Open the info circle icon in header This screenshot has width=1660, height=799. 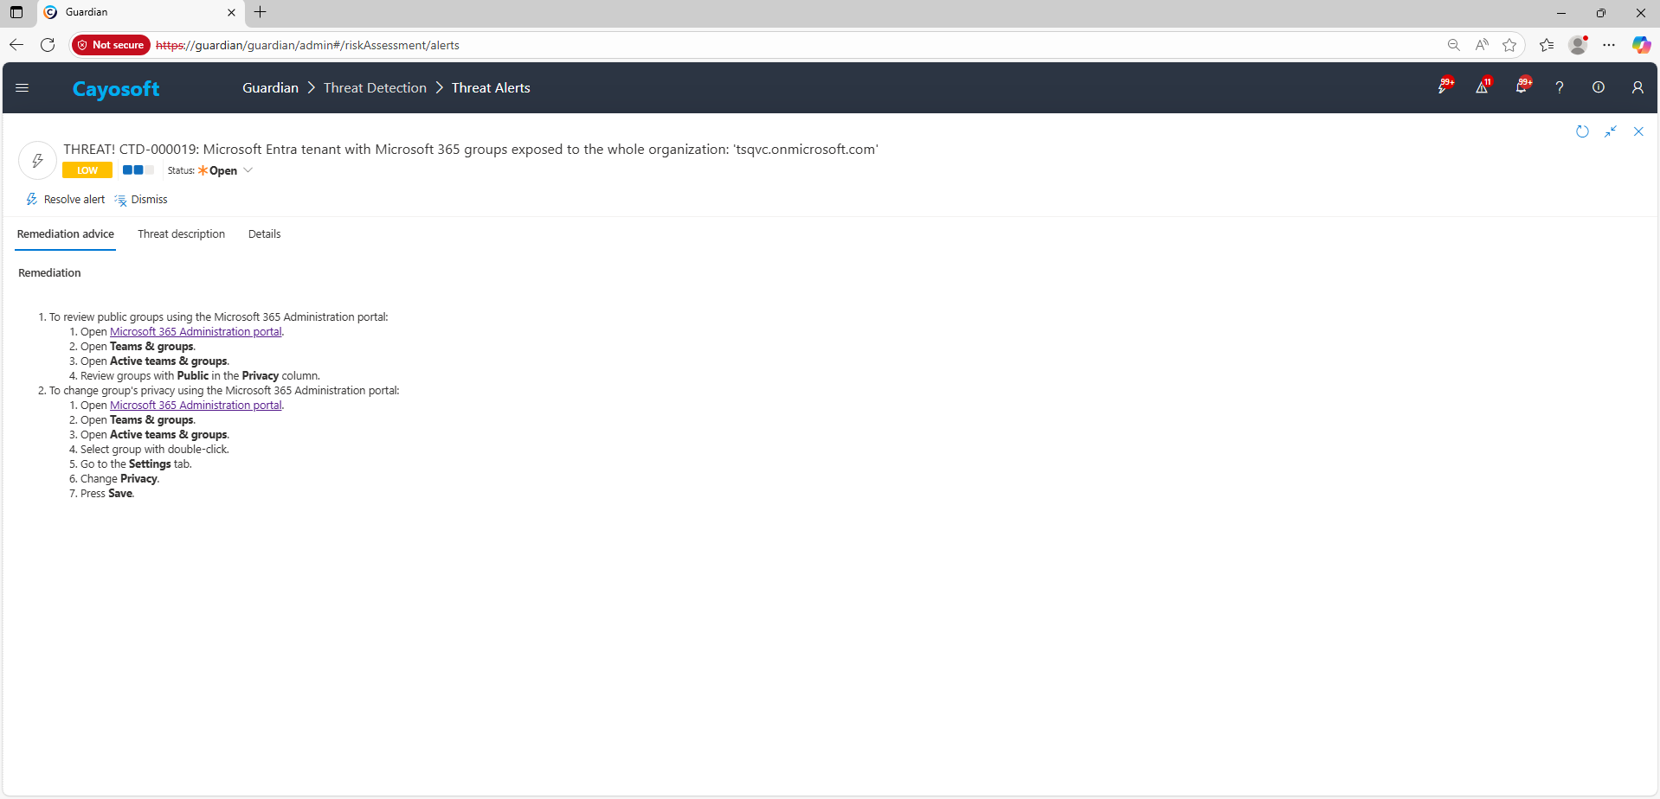coord(1599,87)
